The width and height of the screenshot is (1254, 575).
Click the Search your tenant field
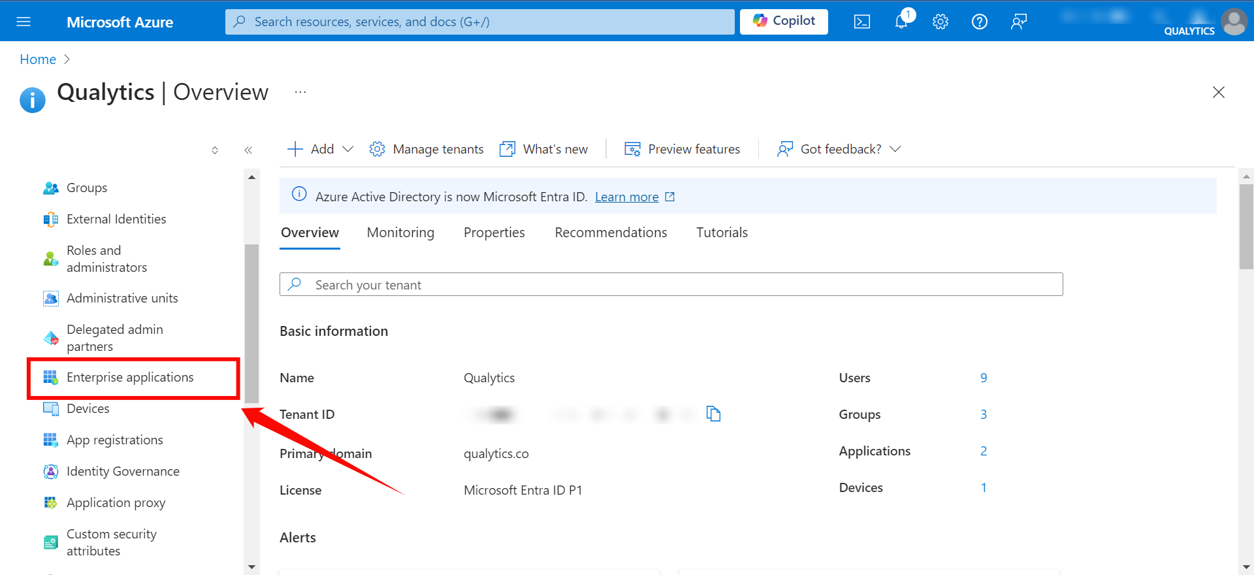pyautogui.click(x=671, y=284)
